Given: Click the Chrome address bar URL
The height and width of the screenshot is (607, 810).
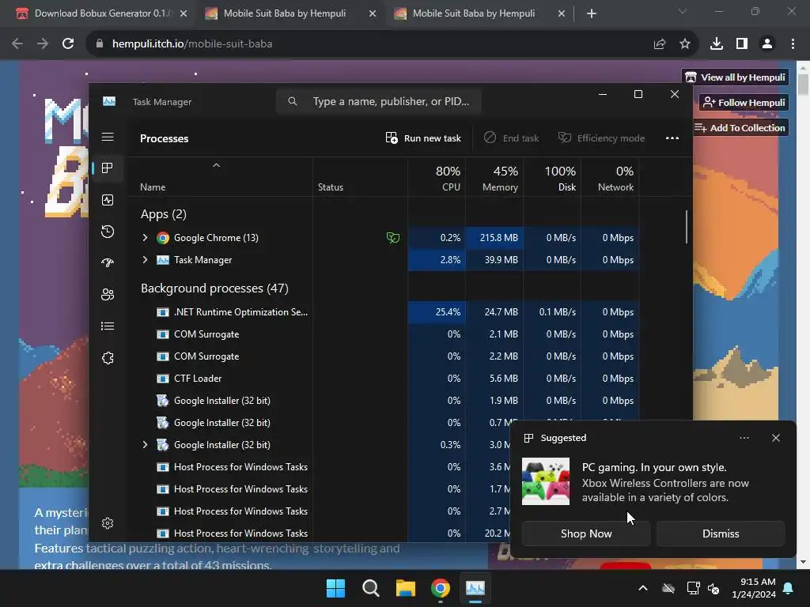Looking at the screenshot, I should 192,44.
